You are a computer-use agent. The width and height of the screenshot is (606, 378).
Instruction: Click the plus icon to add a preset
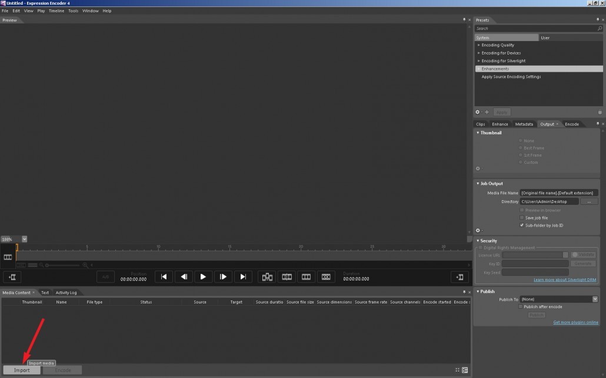point(487,112)
